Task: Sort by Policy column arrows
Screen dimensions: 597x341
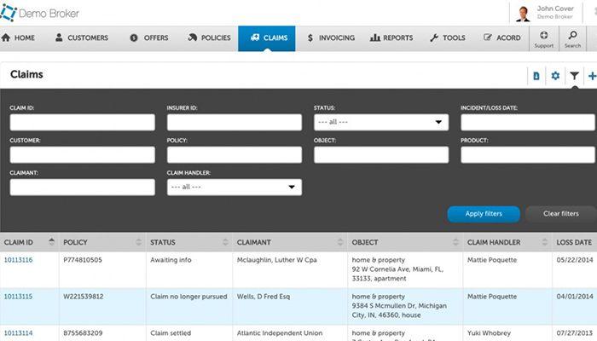Action: 138,242
